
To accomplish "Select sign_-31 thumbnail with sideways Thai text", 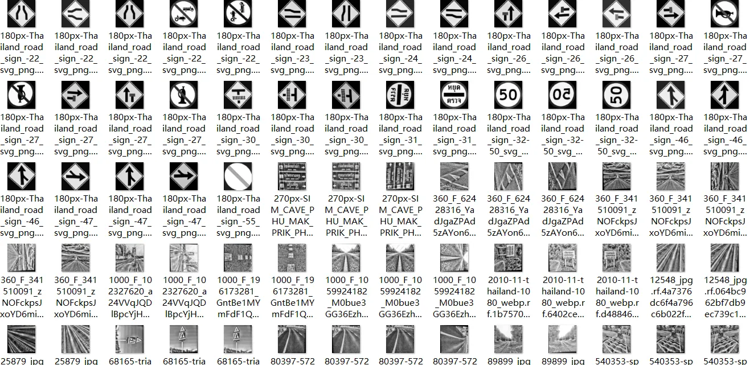I will tap(400, 95).
